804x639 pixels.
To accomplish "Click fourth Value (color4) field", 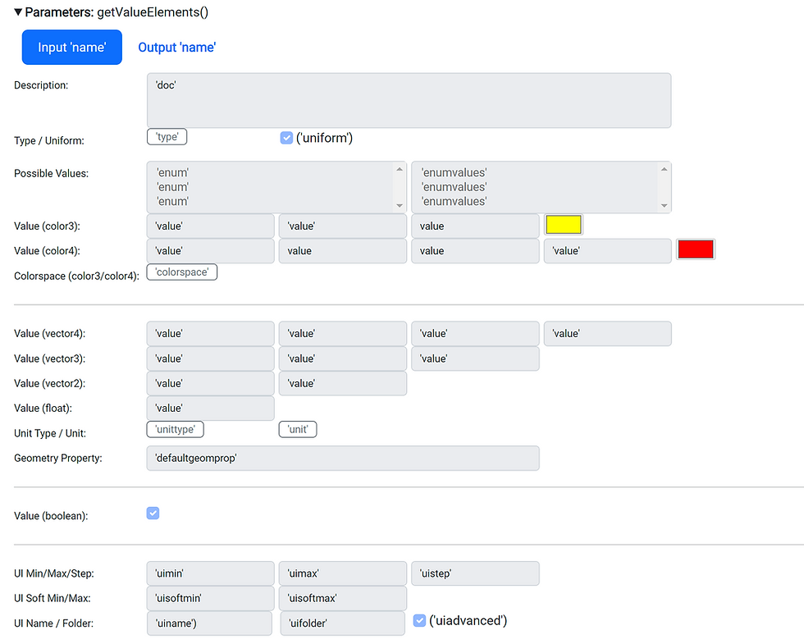I will pos(608,251).
